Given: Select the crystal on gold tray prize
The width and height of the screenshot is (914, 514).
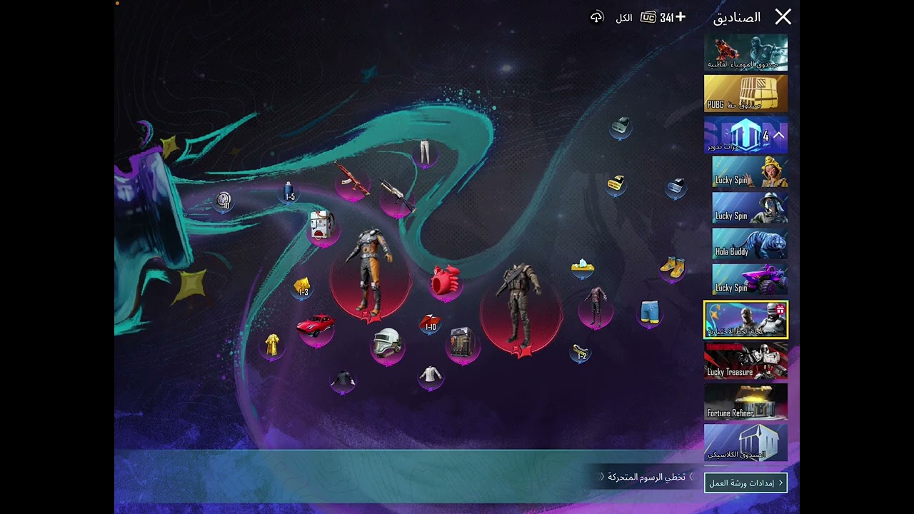Looking at the screenshot, I should tap(583, 268).
